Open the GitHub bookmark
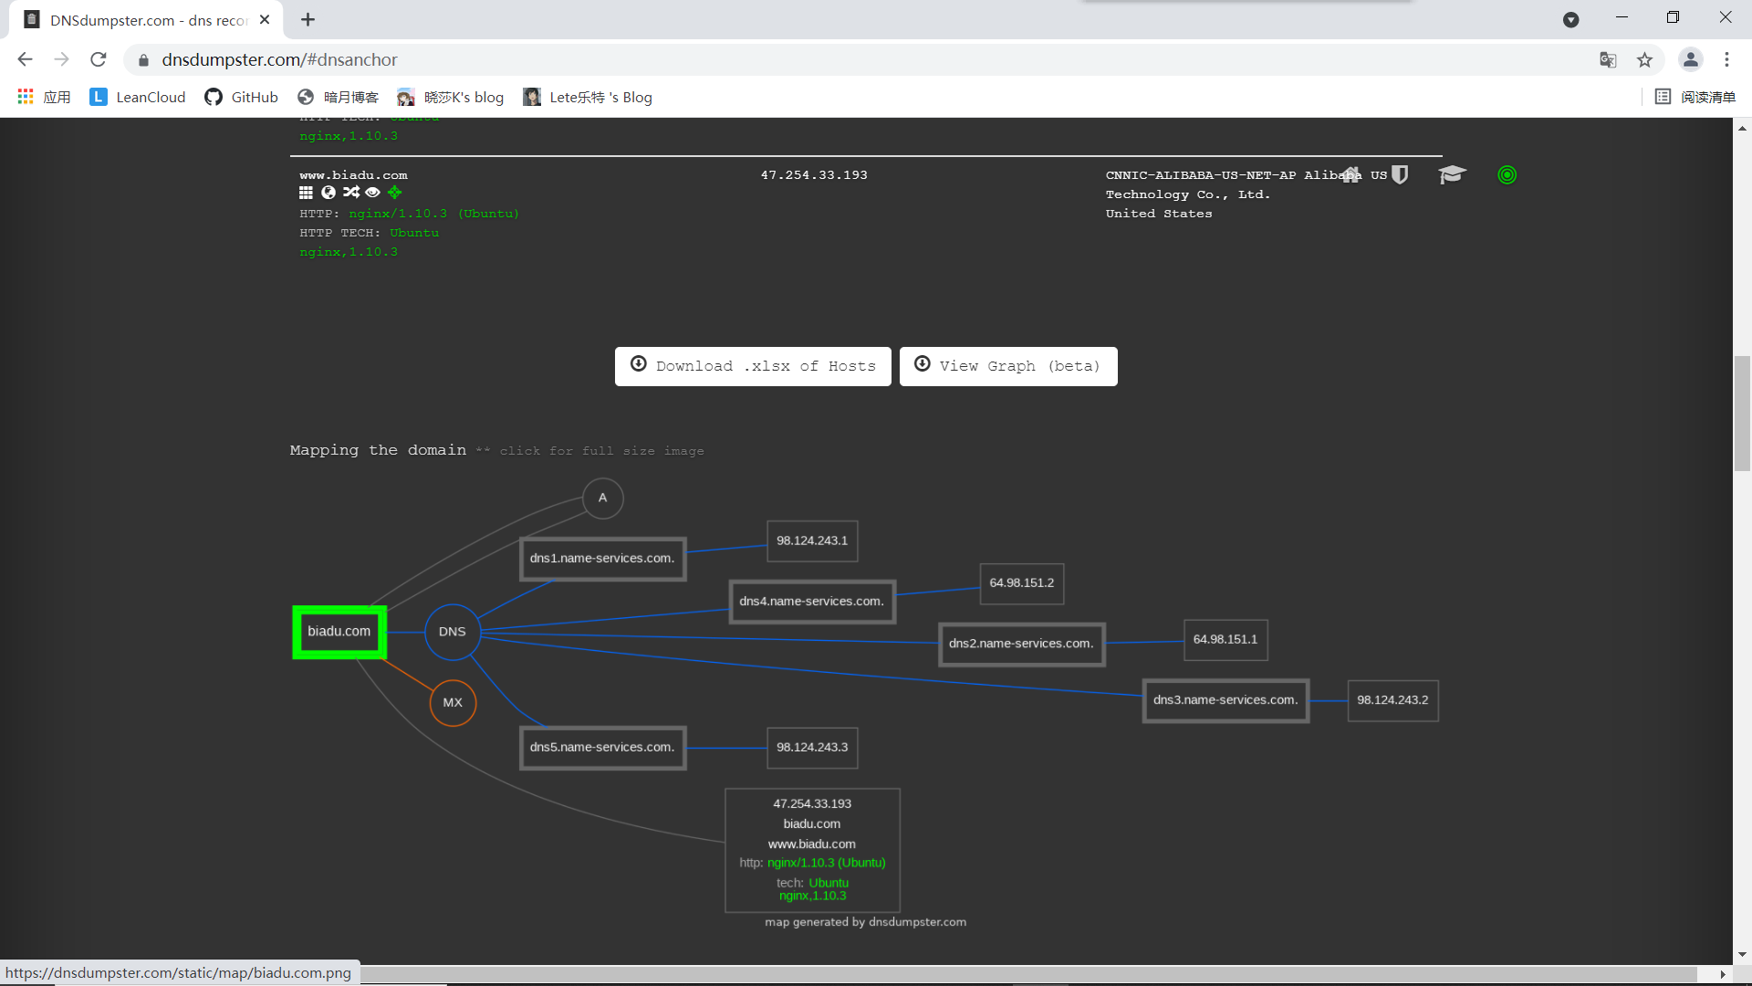This screenshot has width=1752, height=986. click(x=242, y=97)
